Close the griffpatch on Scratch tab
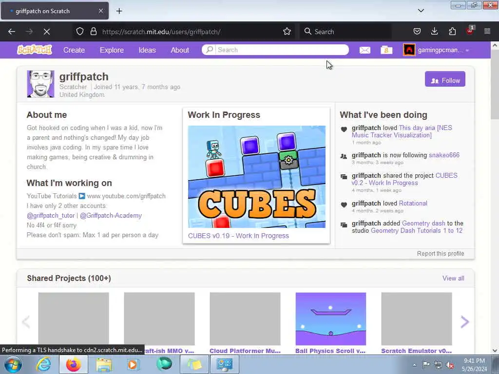Image resolution: width=499 pixels, height=374 pixels. pyautogui.click(x=100, y=11)
